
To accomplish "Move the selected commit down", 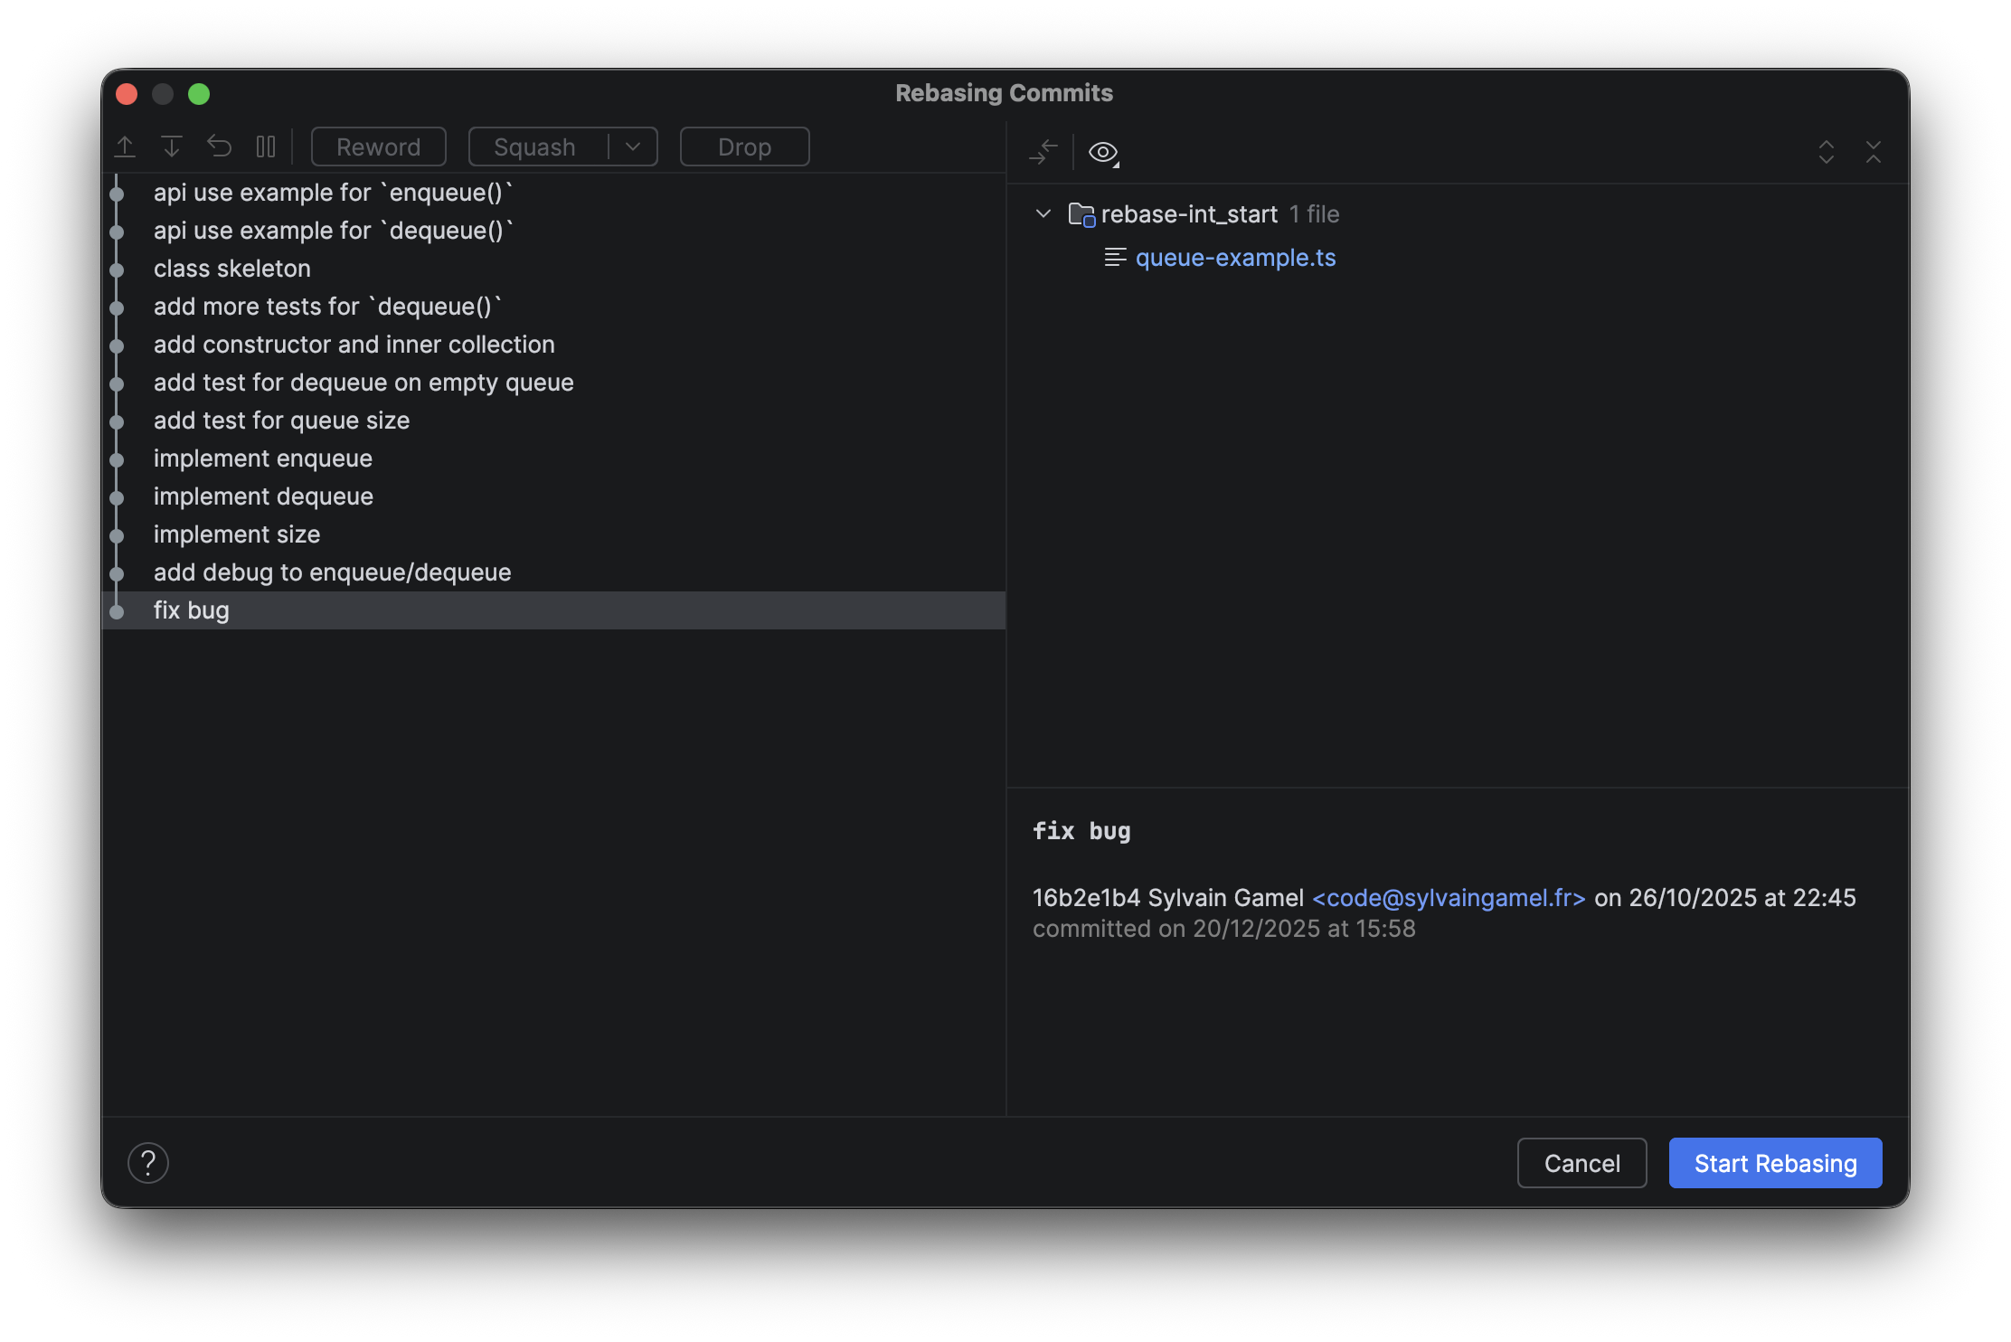I will pyautogui.click(x=171, y=146).
